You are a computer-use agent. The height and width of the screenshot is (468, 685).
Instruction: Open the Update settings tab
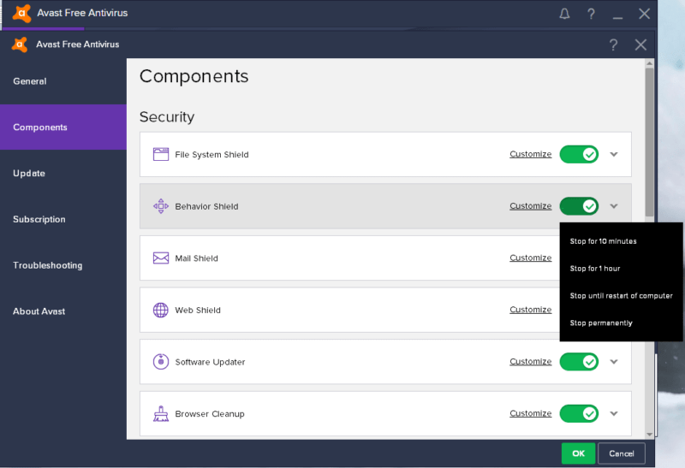tap(63, 174)
